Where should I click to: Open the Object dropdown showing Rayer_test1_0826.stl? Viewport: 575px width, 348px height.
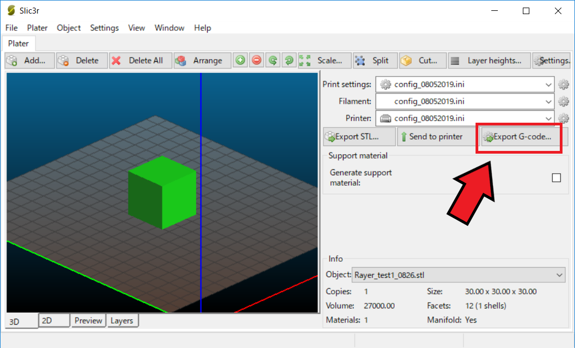458,275
